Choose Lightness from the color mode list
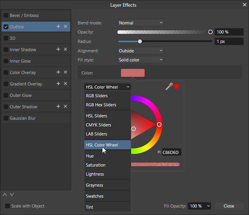The width and height of the screenshot is (249, 215). pyautogui.click(x=108, y=174)
